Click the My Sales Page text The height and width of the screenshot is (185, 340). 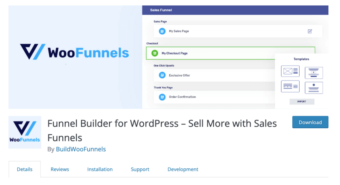tap(179, 31)
